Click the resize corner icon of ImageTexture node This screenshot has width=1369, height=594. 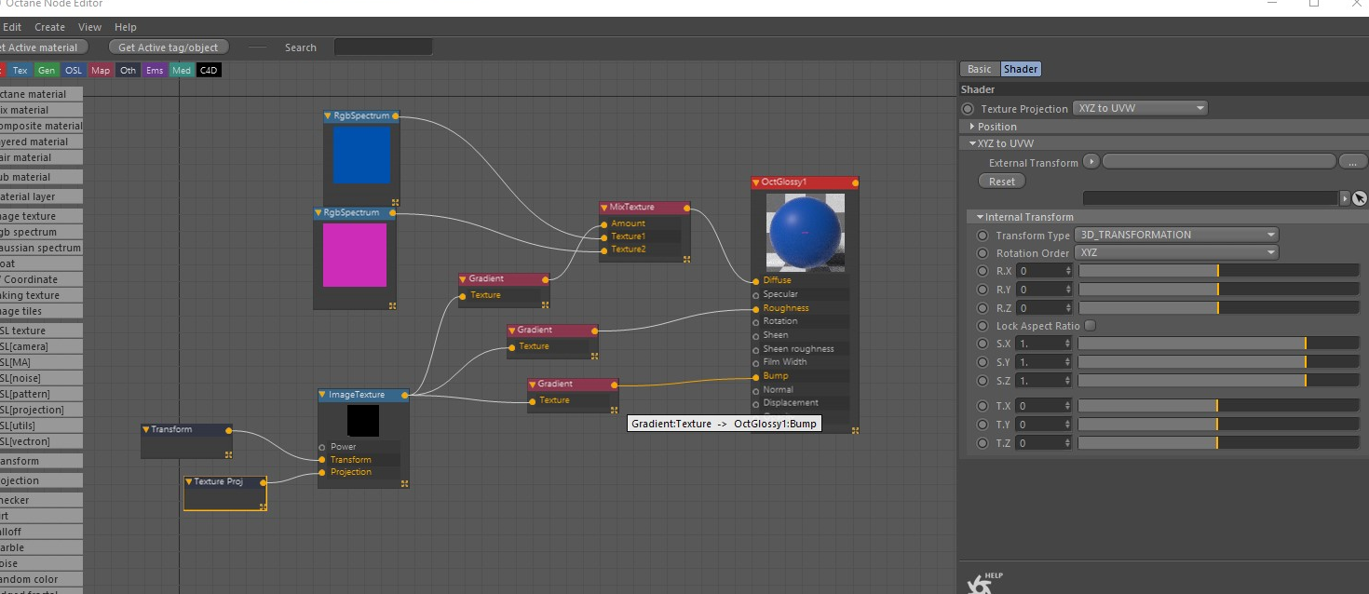(x=405, y=483)
